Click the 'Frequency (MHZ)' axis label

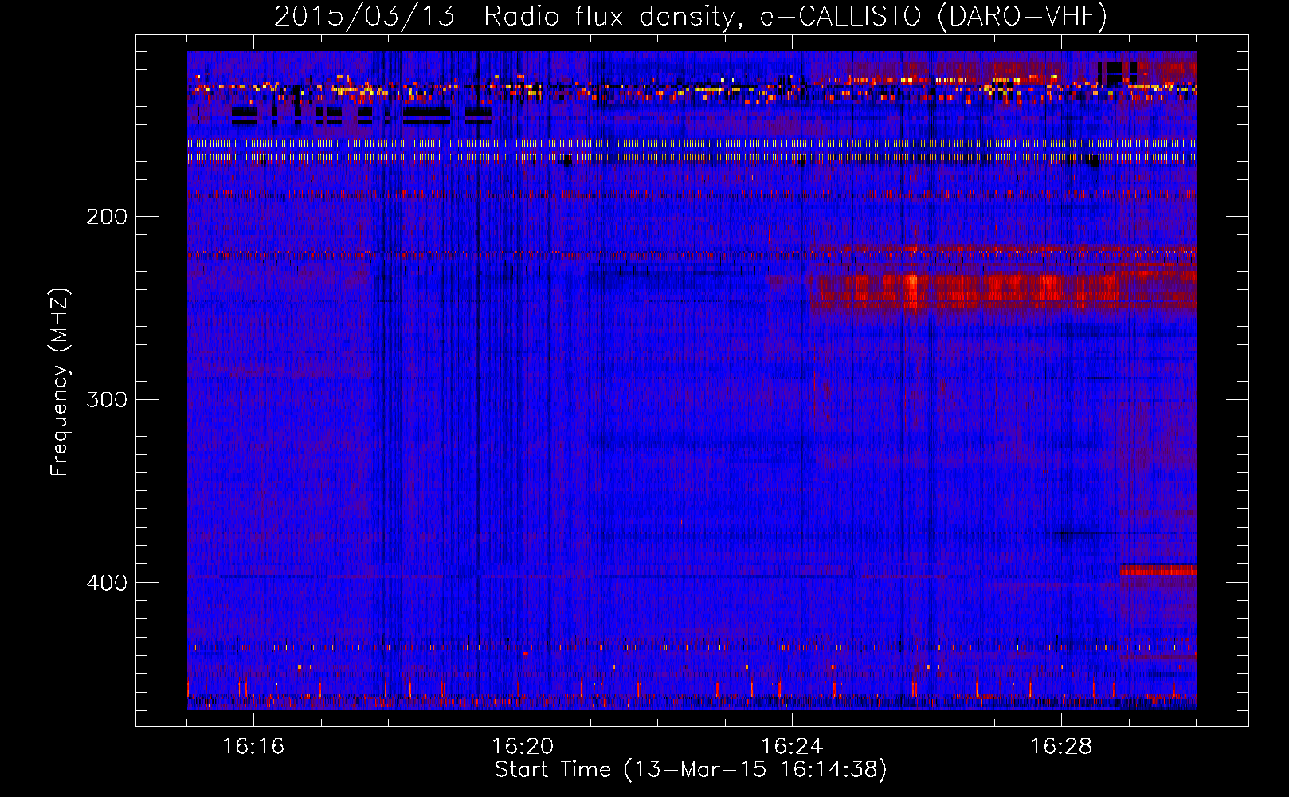(61, 383)
